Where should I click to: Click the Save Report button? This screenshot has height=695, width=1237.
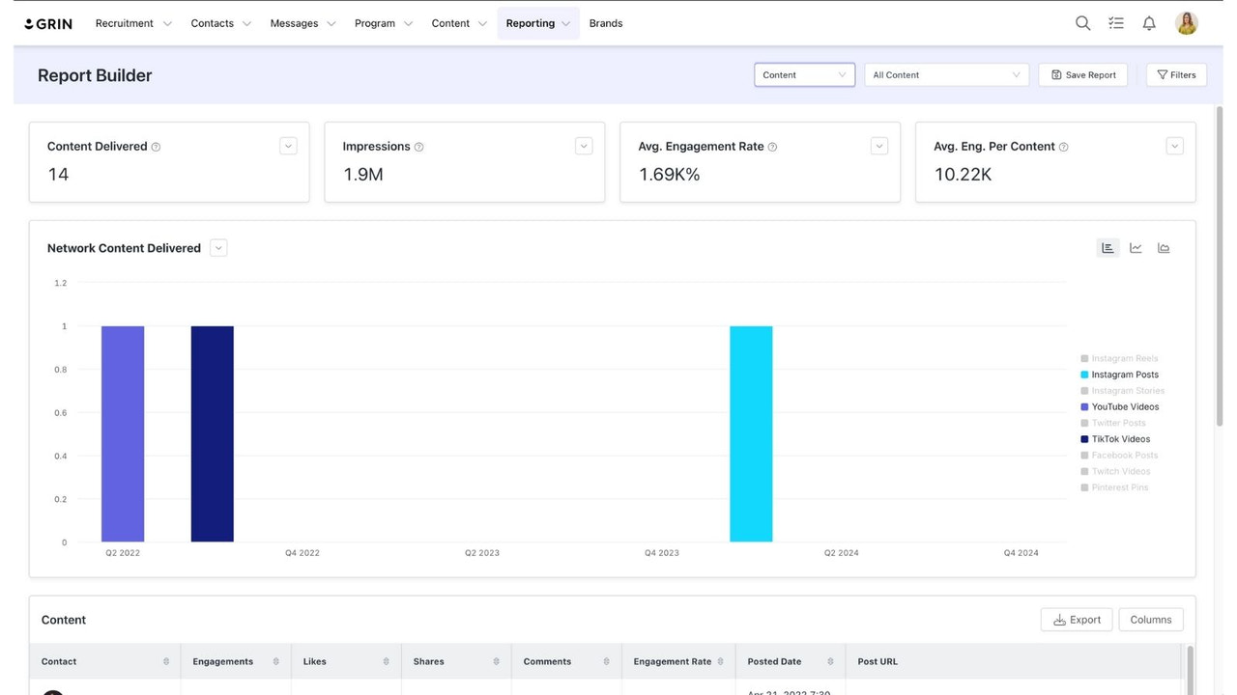[x=1082, y=74]
